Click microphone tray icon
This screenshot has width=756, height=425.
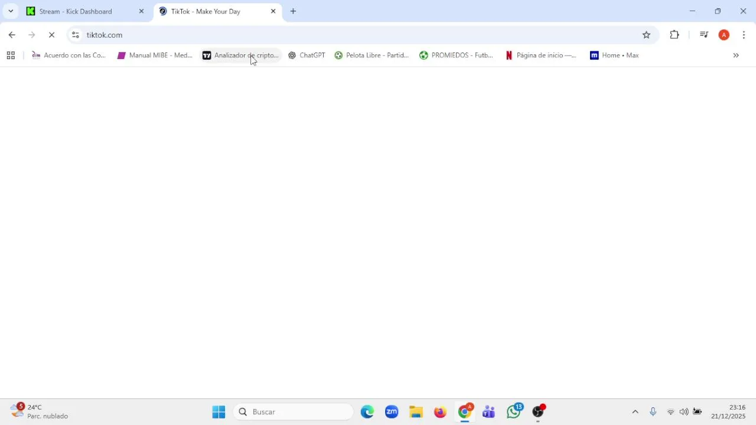coord(653,412)
